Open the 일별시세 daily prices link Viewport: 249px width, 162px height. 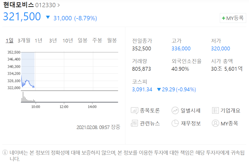[x=191, y=111]
